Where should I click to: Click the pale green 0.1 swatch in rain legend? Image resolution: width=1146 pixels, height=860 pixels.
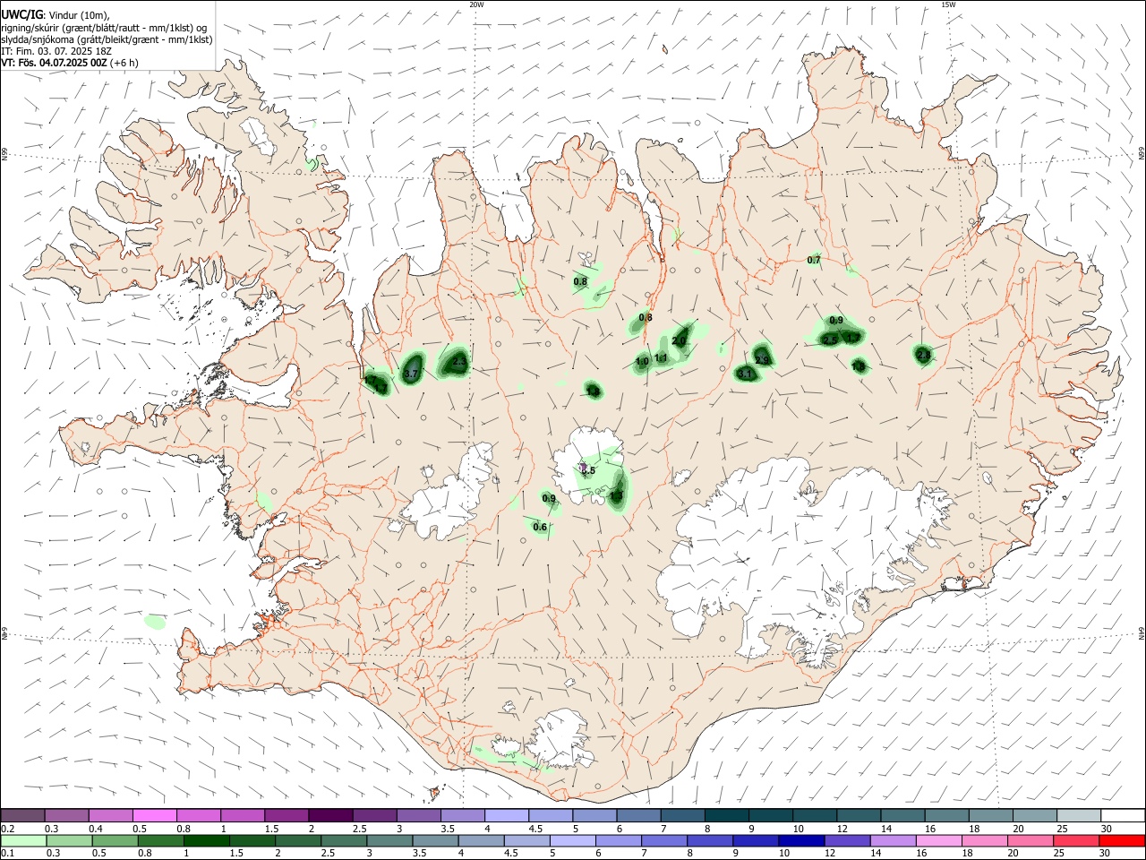point(23,840)
